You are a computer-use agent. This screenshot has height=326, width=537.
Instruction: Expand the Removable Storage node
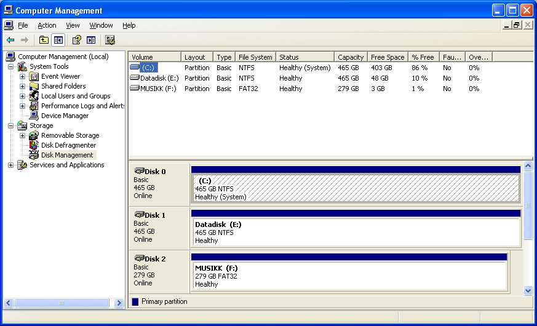(x=22, y=135)
